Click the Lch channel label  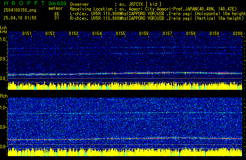(x=4, y=28)
